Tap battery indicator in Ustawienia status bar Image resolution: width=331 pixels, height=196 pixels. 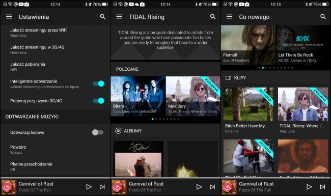(x=105, y=4)
